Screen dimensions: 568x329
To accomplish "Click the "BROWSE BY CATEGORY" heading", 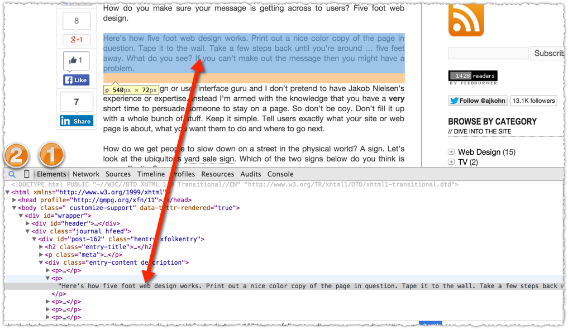I will (x=492, y=121).
